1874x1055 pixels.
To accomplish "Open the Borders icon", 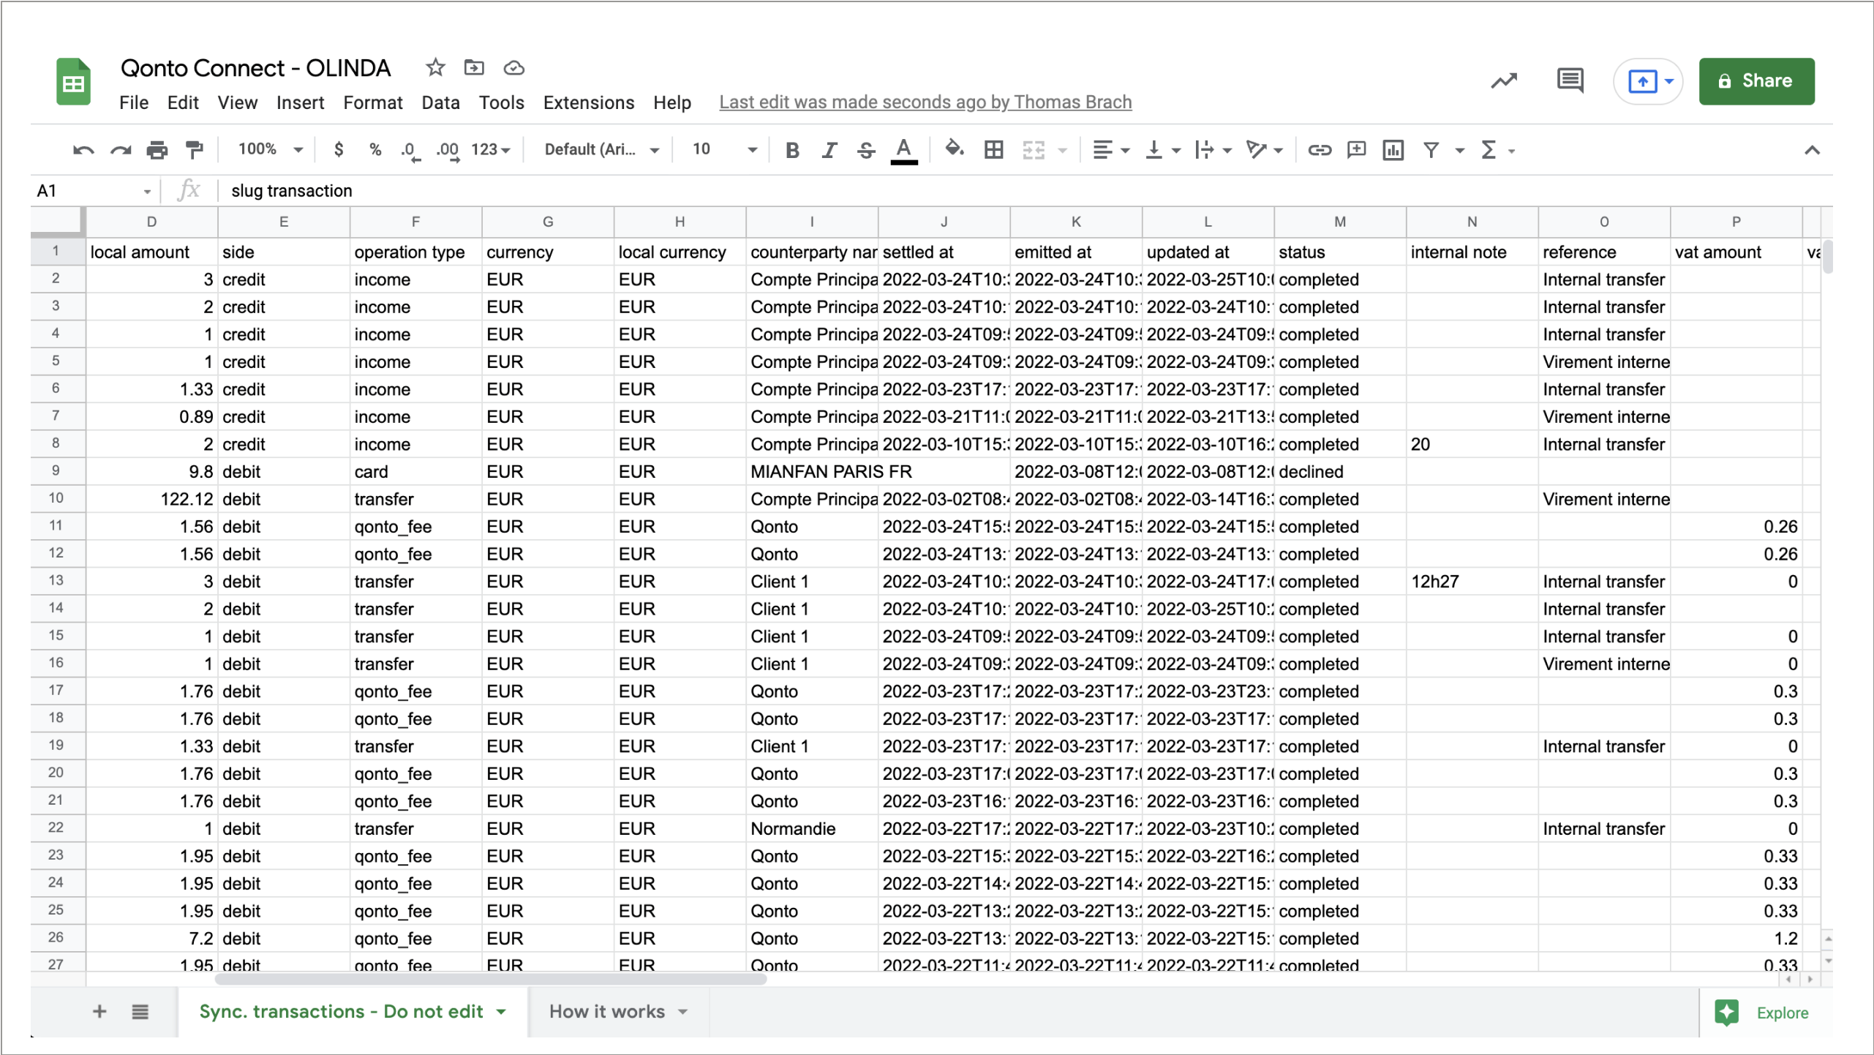I will [993, 149].
